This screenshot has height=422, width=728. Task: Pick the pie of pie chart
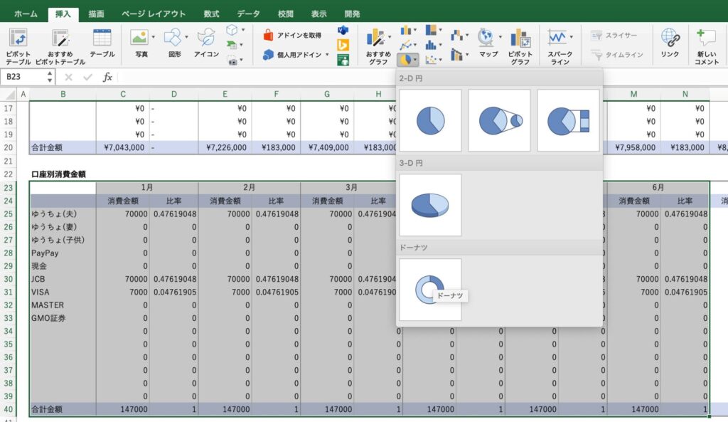click(499, 120)
